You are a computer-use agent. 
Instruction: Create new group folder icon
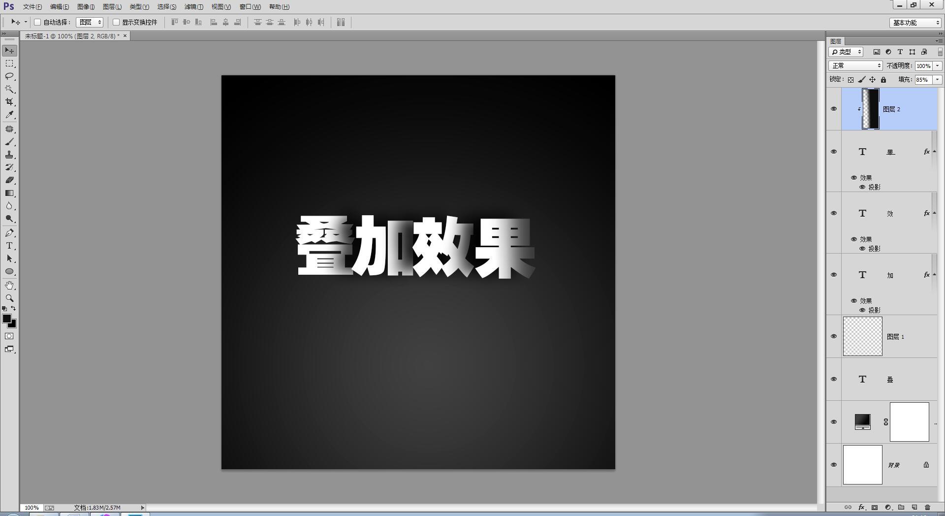[x=901, y=507]
